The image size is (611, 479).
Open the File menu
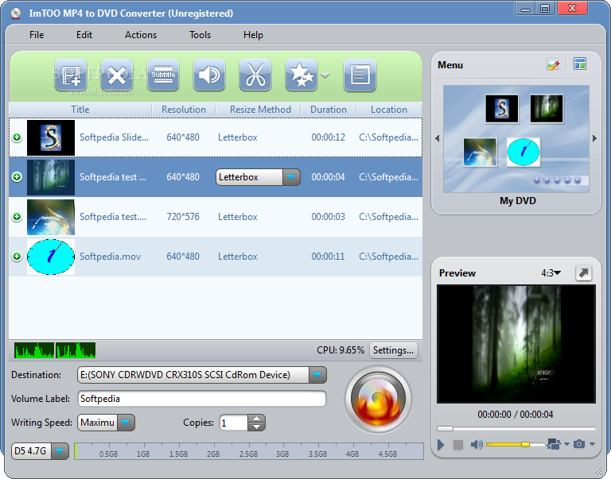[37, 35]
